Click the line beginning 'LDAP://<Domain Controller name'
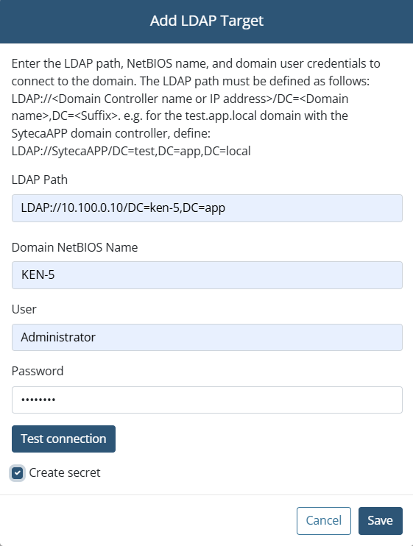The width and height of the screenshot is (413, 546). pos(180,99)
